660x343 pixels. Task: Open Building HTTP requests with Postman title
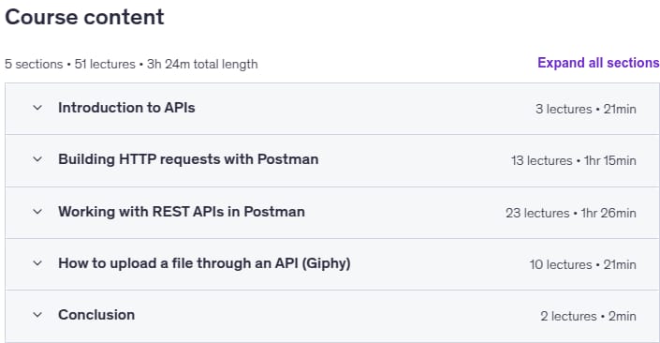click(x=188, y=159)
